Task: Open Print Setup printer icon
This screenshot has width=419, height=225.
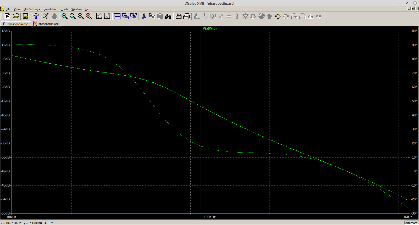Action: point(178,16)
